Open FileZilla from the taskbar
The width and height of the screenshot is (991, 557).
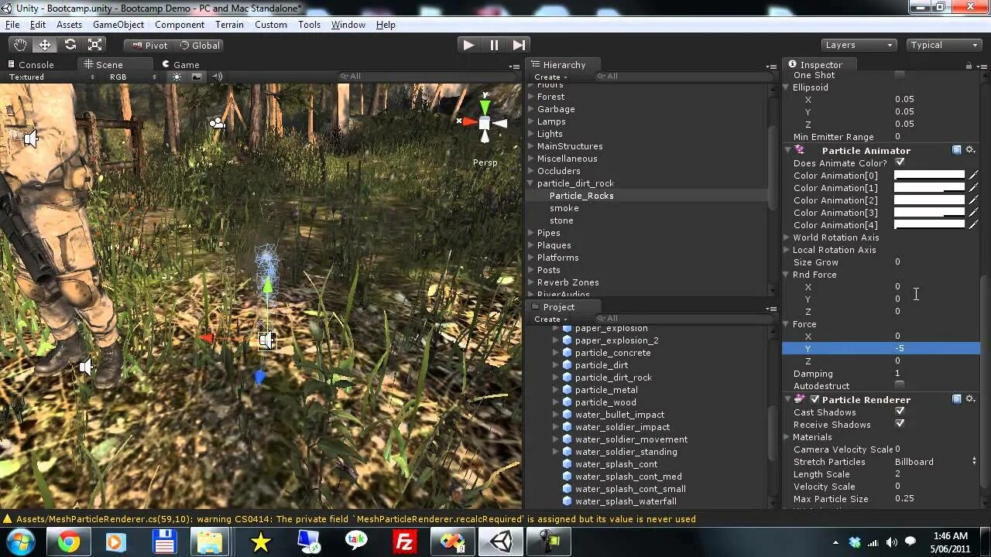coord(404,542)
